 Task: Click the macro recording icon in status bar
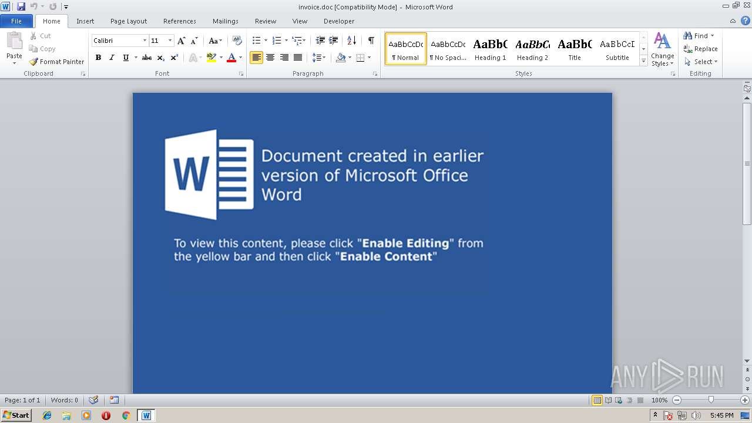tap(115, 400)
